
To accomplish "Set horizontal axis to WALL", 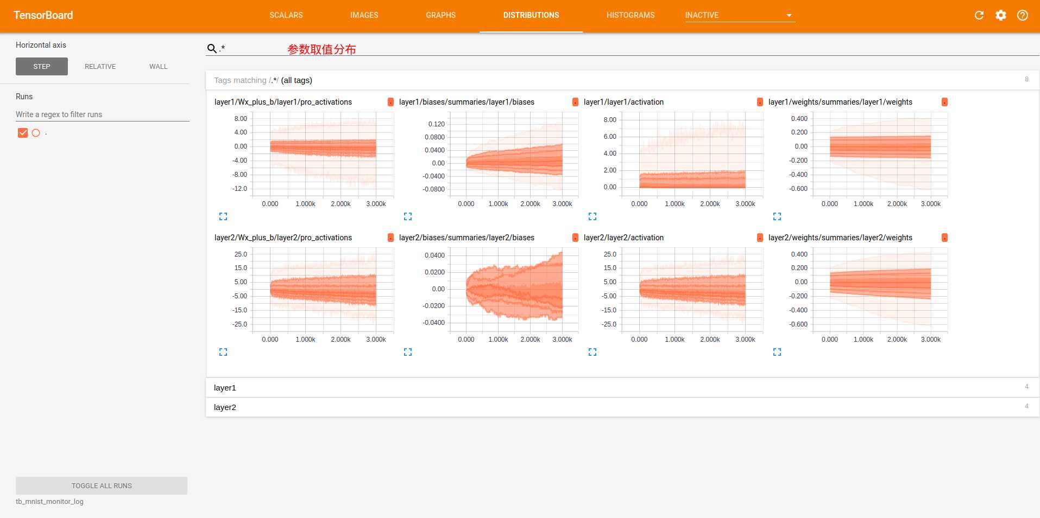I will (159, 66).
